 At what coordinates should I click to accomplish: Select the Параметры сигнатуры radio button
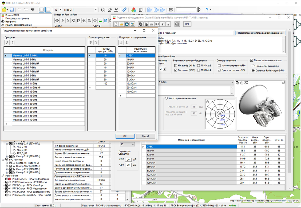coord(253,66)
